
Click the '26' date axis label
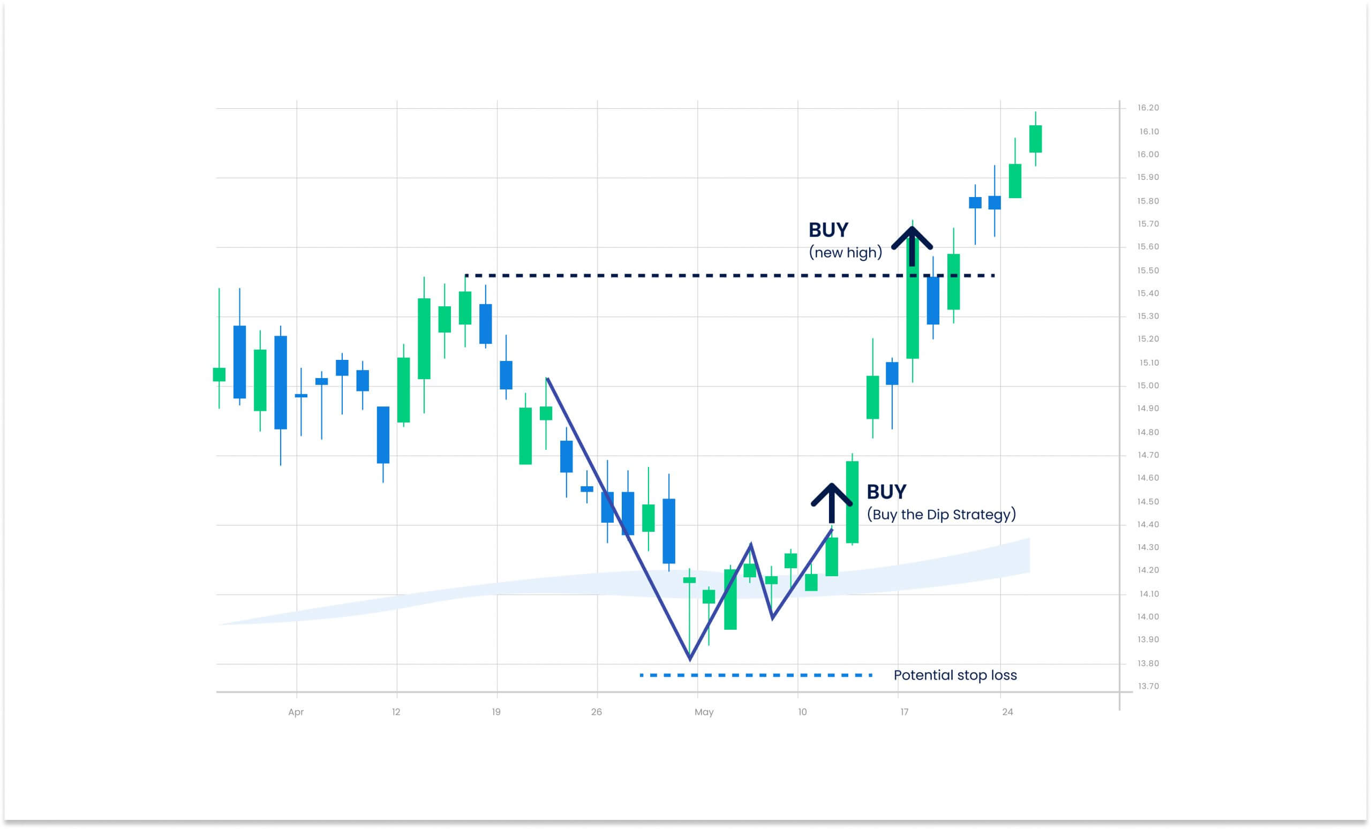(597, 712)
